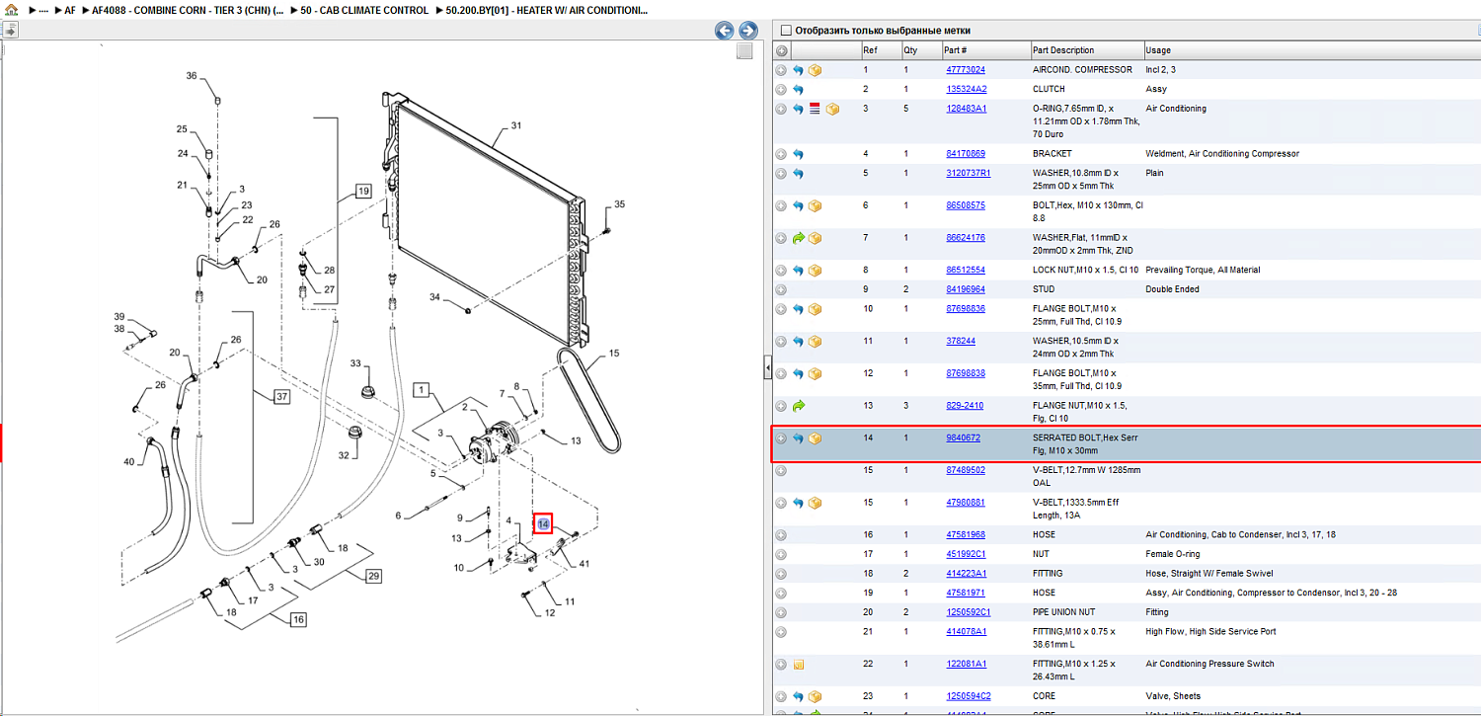Screen dimensions: 1481x716
Task: Open the collapsed ellipsis breadcrumb
Action: [44, 10]
